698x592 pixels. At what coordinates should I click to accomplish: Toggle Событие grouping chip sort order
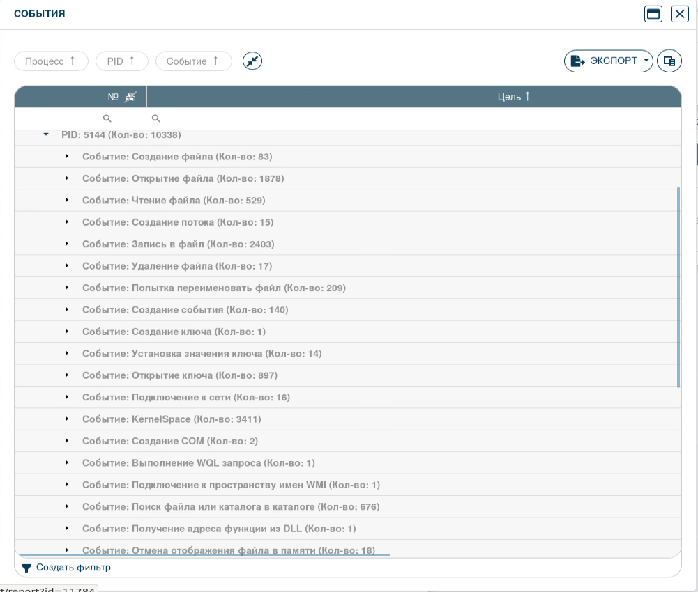[193, 61]
